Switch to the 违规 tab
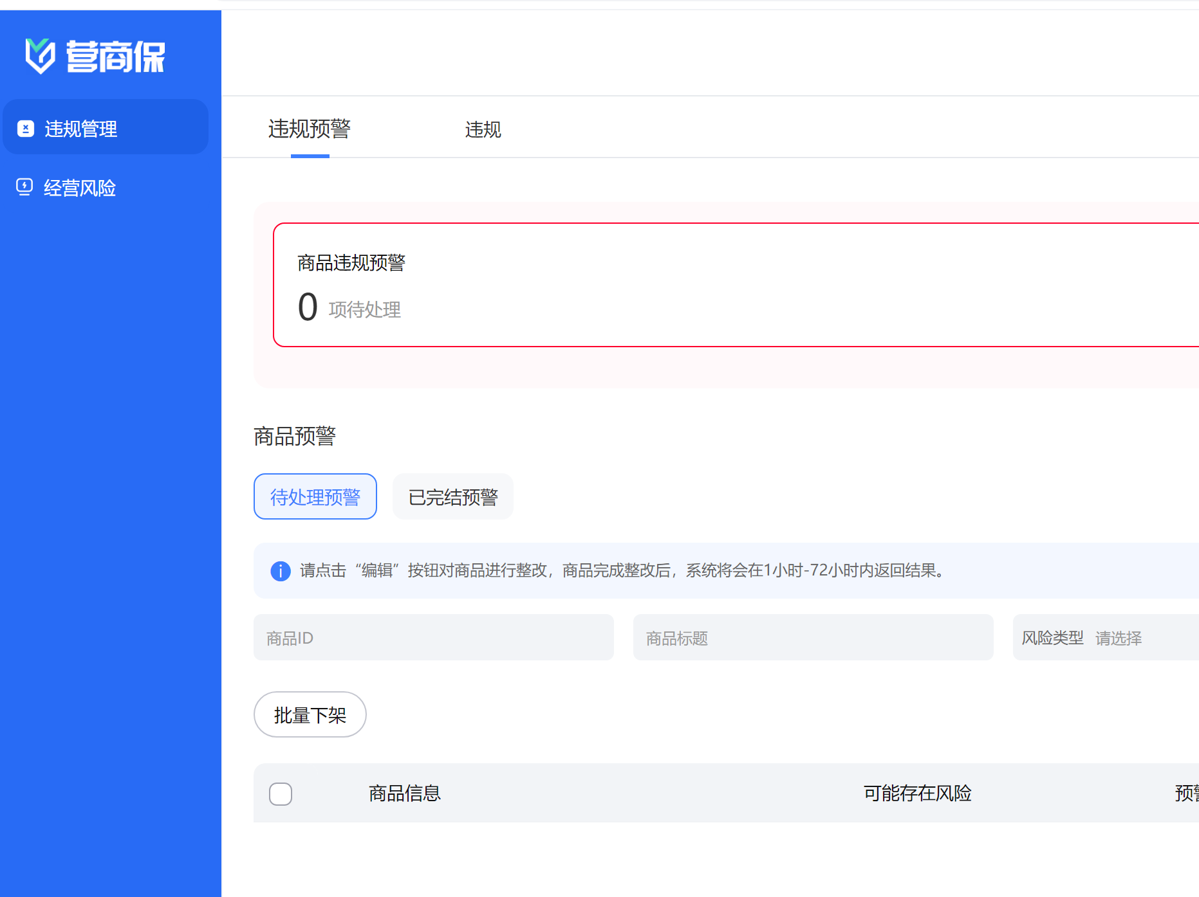Viewport: 1199px width, 897px height. (483, 129)
